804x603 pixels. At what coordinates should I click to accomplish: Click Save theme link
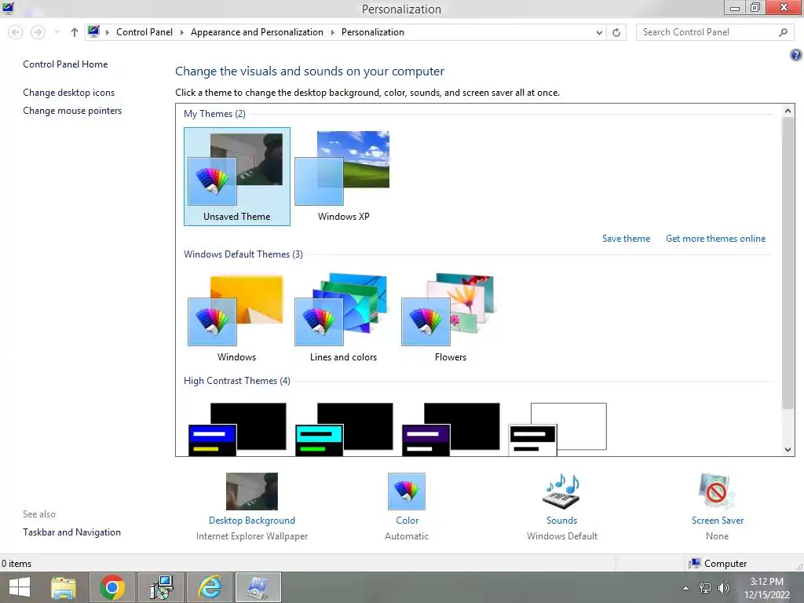tap(626, 239)
